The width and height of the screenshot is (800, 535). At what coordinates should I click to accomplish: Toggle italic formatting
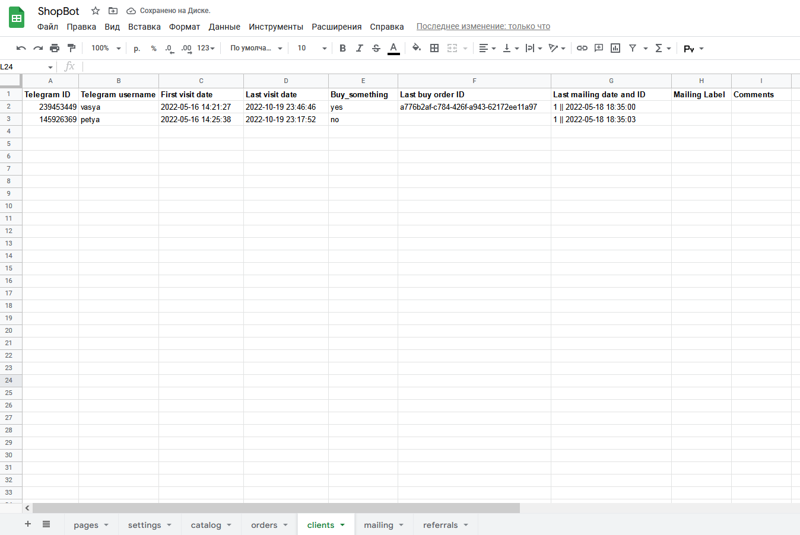pyautogui.click(x=359, y=48)
